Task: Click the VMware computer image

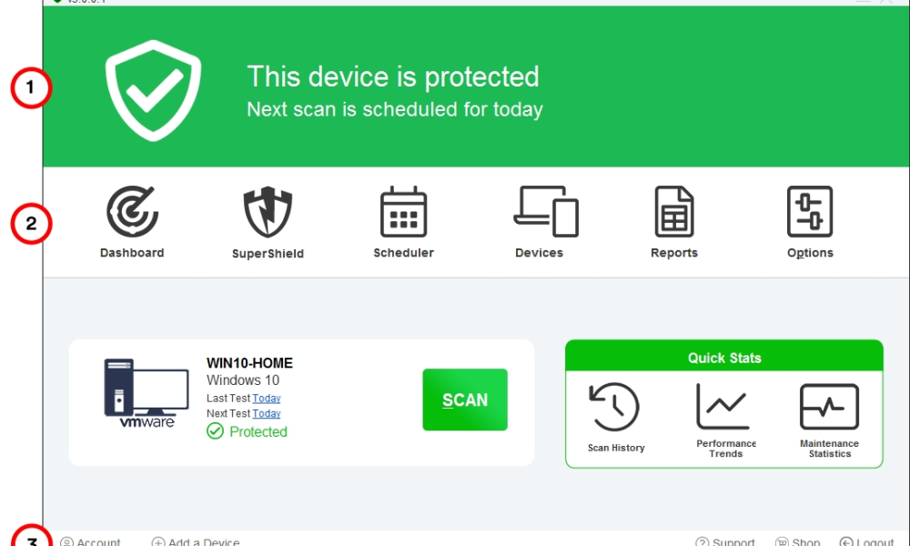Action: point(133,393)
